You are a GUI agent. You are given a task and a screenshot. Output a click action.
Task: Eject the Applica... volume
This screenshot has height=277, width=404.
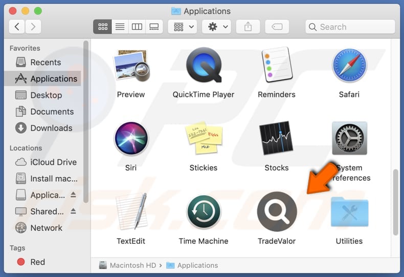(x=73, y=195)
